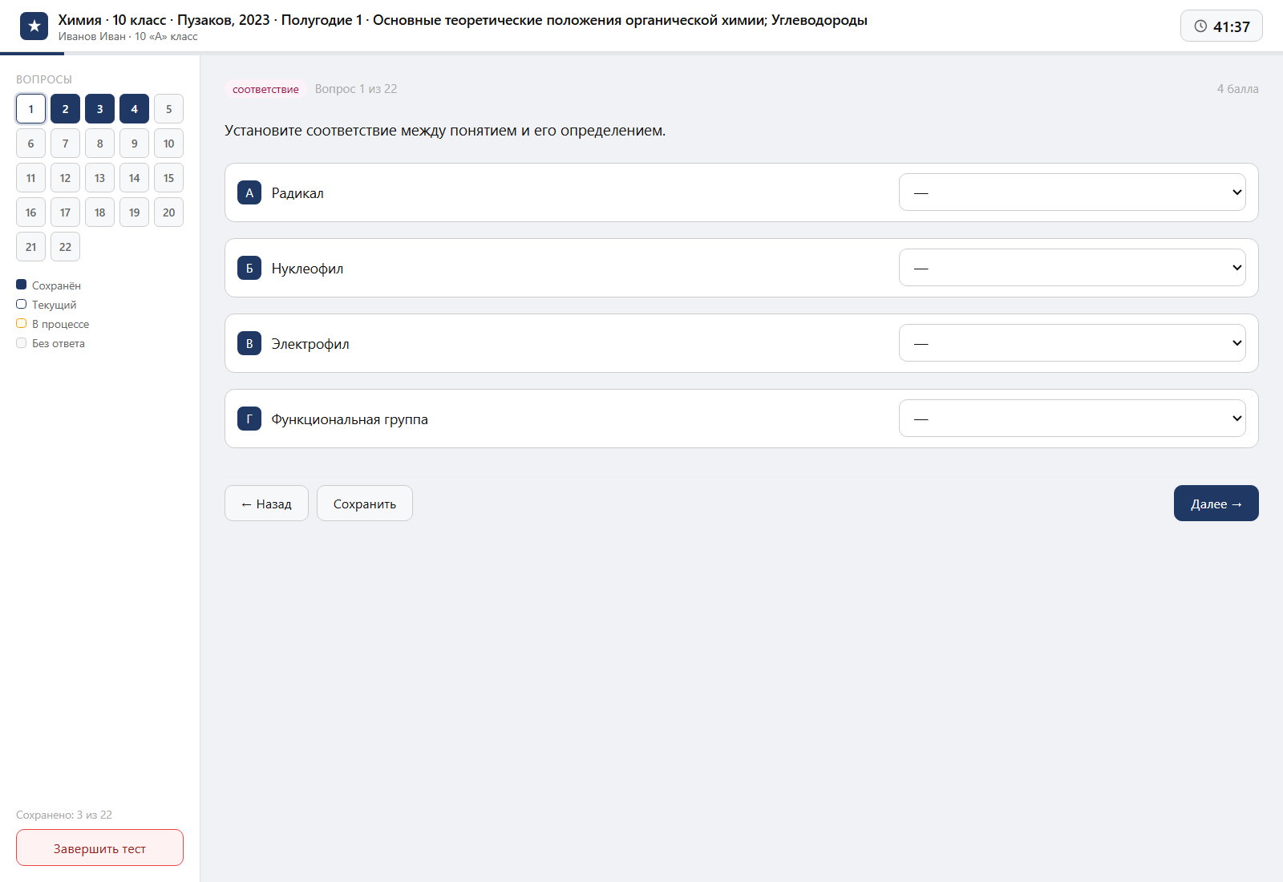Go to question 18

99,212
